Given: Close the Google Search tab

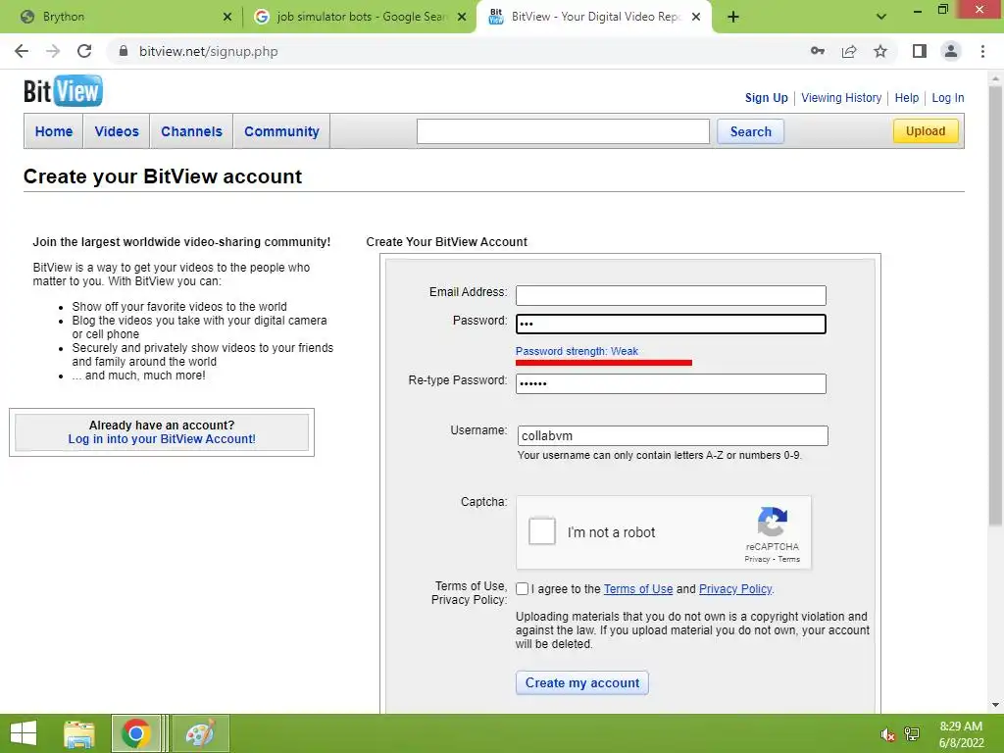Looking at the screenshot, I should (x=462, y=17).
